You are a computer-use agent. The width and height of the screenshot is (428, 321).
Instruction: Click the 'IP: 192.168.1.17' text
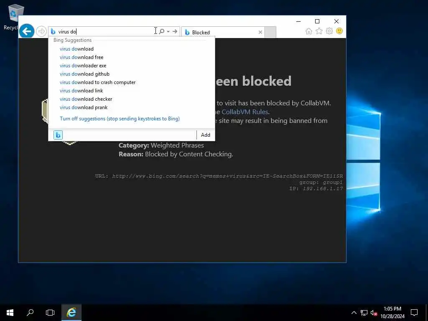316,189
